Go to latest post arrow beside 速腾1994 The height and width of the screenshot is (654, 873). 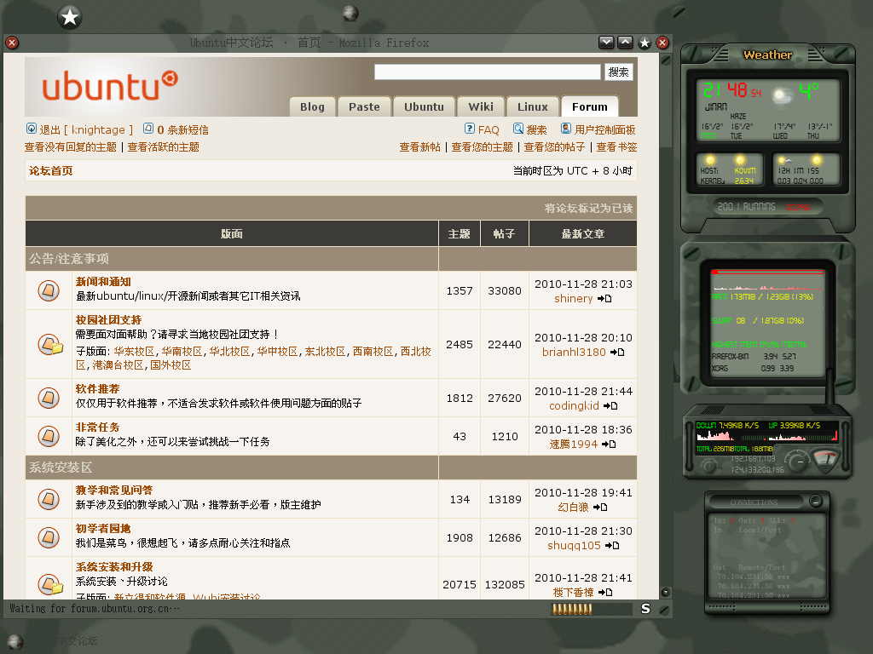[x=609, y=444]
